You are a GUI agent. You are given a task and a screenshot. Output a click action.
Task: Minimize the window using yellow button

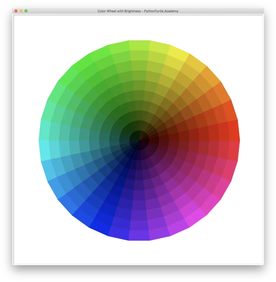click(x=21, y=11)
